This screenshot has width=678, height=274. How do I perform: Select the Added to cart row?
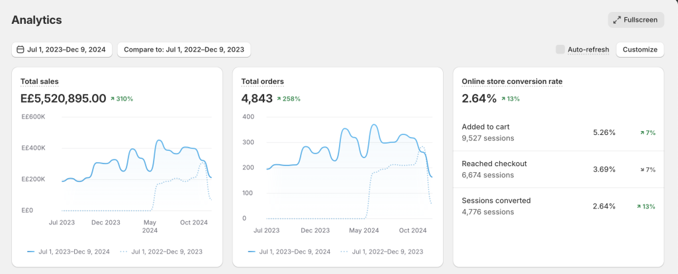(558, 132)
